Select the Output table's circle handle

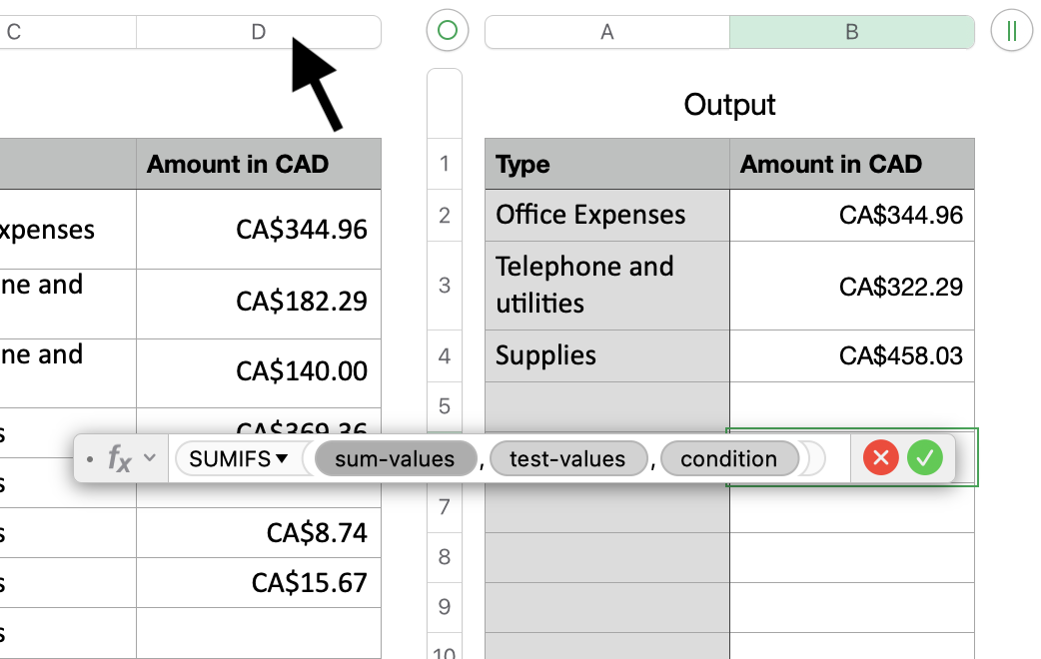coord(447,31)
